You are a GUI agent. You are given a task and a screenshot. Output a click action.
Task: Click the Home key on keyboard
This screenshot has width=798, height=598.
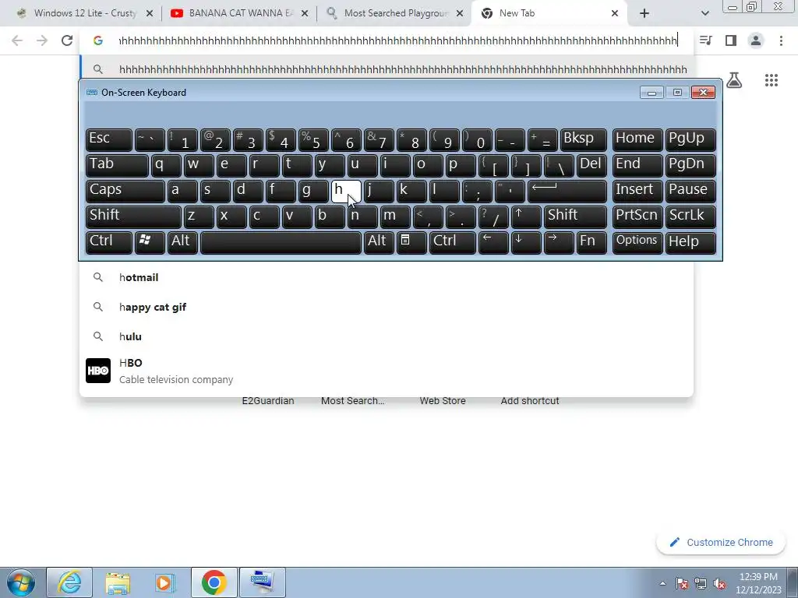click(637, 139)
